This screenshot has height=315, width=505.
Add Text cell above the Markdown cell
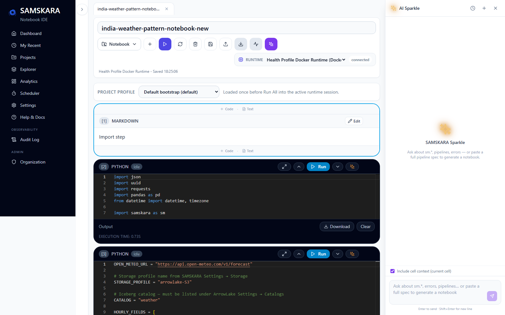coord(248,109)
